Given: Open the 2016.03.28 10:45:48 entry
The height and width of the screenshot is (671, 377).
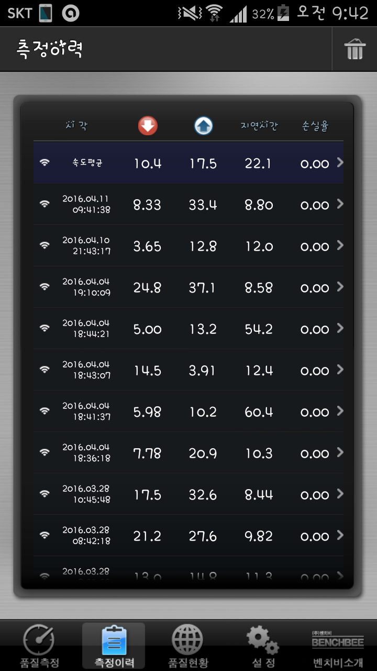Looking at the screenshot, I should pos(188,494).
